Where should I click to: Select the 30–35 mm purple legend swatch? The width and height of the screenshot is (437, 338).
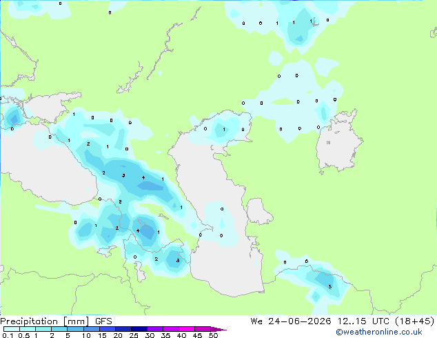(155, 329)
